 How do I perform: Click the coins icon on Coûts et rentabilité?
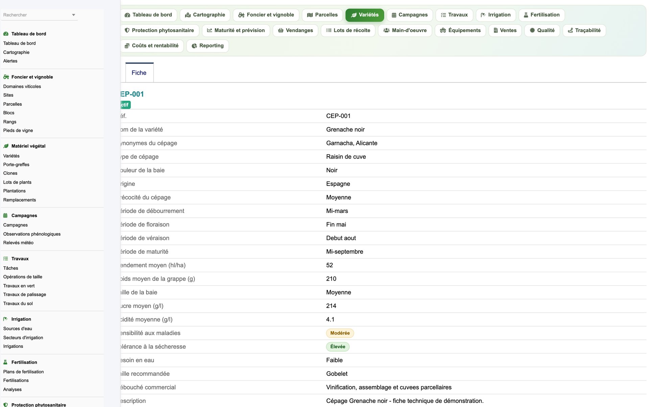(127, 46)
